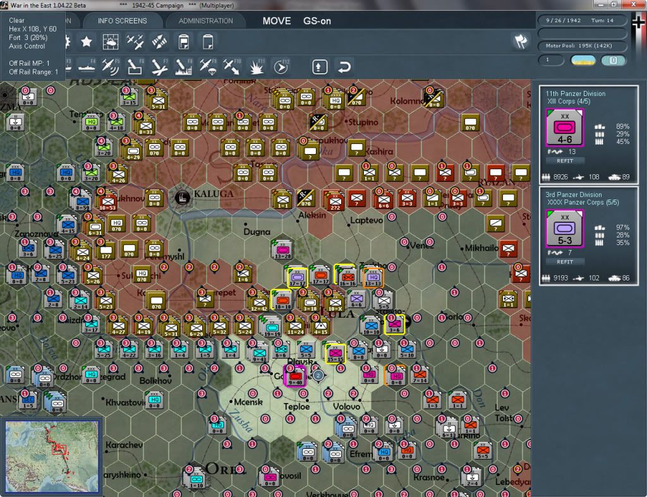Viewport: 647px width, 497px height.
Task: Click the opposing striped arrows icon
Action: click(x=159, y=42)
